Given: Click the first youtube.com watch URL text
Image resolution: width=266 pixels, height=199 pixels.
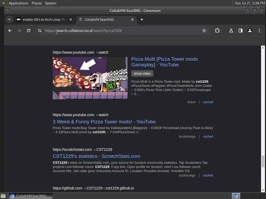Looking at the screenshot, I should click(81, 52).
